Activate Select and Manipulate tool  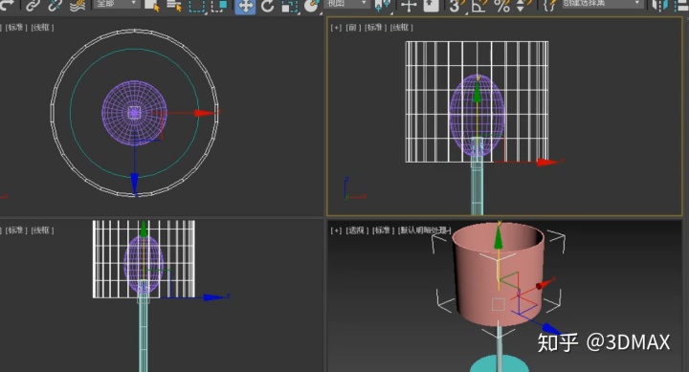pos(409,6)
